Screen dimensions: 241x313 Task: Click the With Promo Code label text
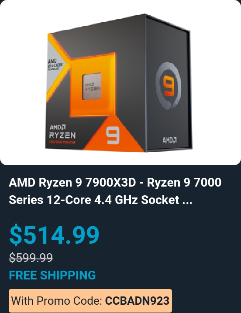tap(57, 301)
